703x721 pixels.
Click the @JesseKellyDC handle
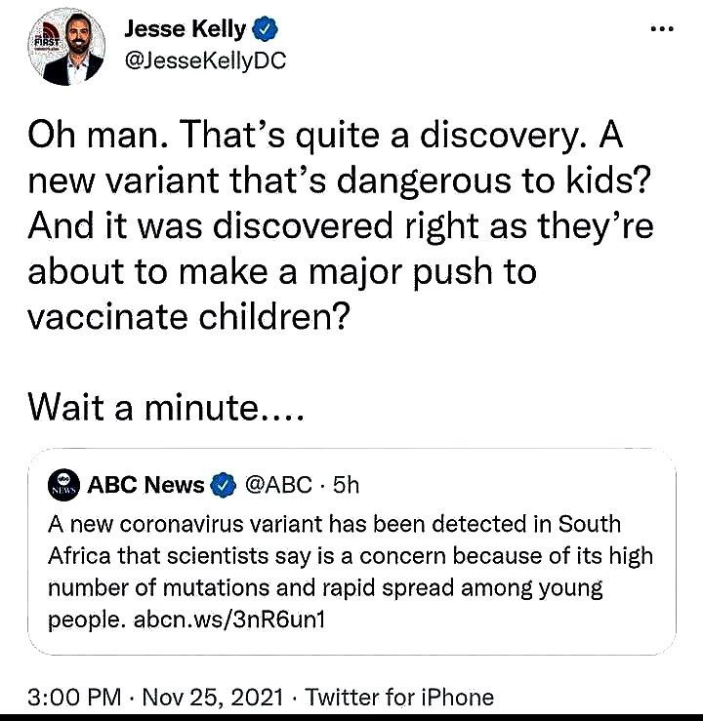tap(203, 61)
